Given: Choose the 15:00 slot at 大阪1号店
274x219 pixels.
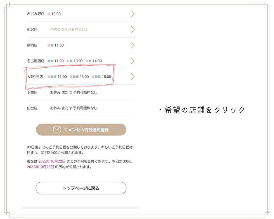Looking at the screenshot, I should tap(106, 77).
